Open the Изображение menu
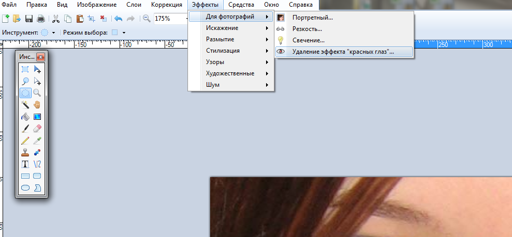 (x=97, y=5)
